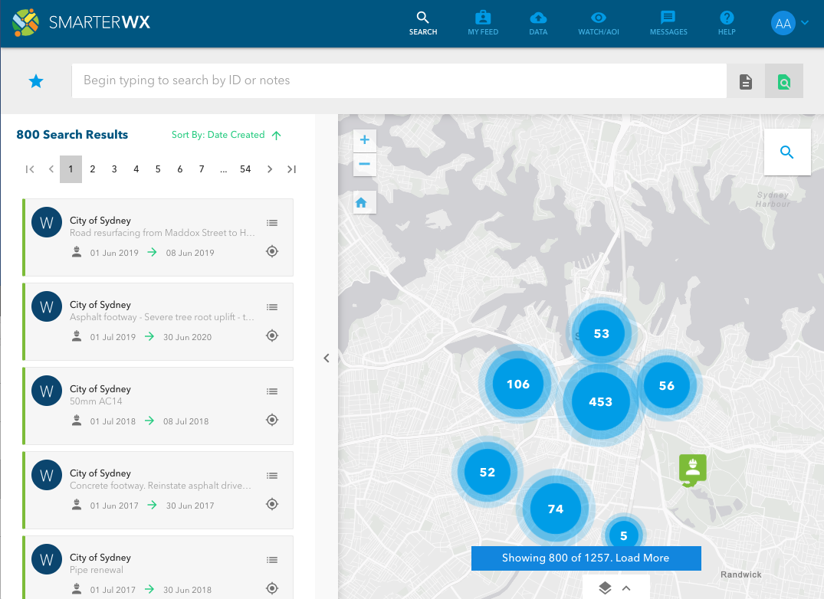Locate 50mm AC14 result on map
This screenshot has width=824, height=599.
coord(271,420)
